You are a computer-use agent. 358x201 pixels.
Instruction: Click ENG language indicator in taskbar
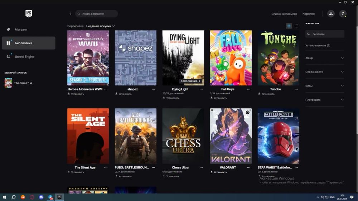pos(332,197)
